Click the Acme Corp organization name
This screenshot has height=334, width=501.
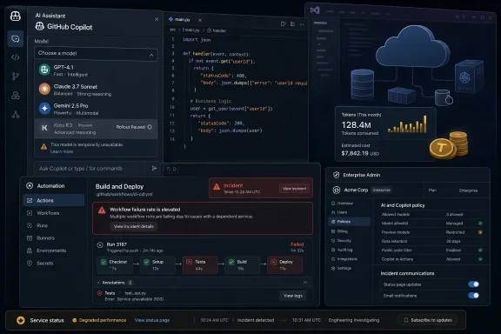(x=356, y=190)
